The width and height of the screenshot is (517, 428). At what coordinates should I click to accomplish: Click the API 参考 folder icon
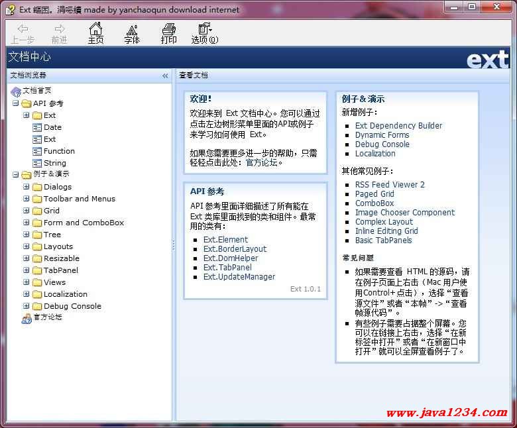click(x=27, y=104)
